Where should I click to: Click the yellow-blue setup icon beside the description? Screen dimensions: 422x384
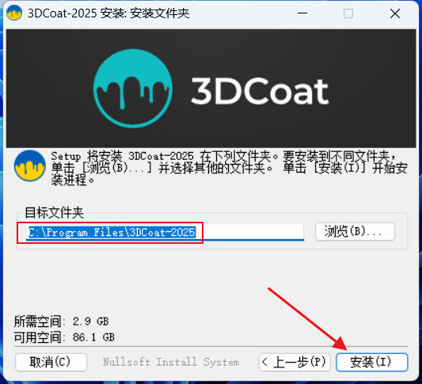[29, 165]
